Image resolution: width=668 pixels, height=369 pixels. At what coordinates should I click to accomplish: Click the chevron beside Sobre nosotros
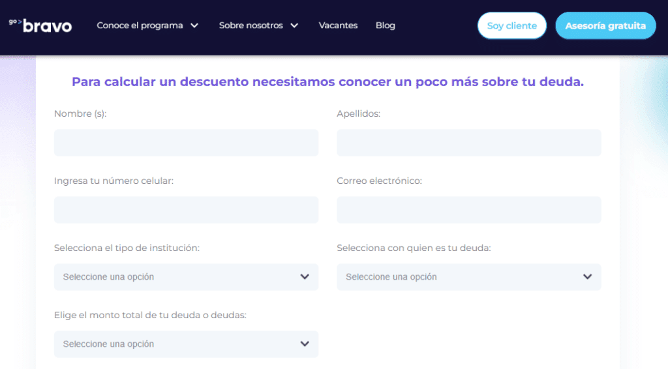[x=294, y=25]
